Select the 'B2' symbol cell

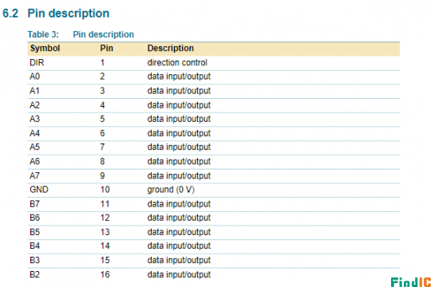point(34,274)
